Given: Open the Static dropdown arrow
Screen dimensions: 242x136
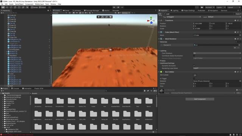Looking at the screenshot, I should pyautogui.click(x=240, y=14).
